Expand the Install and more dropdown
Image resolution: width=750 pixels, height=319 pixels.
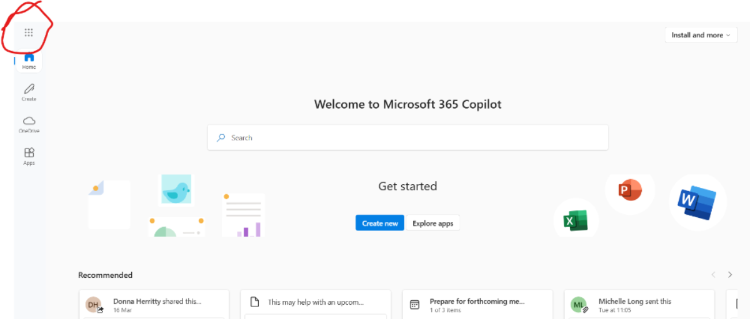pyautogui.click(x=701, y=35)
